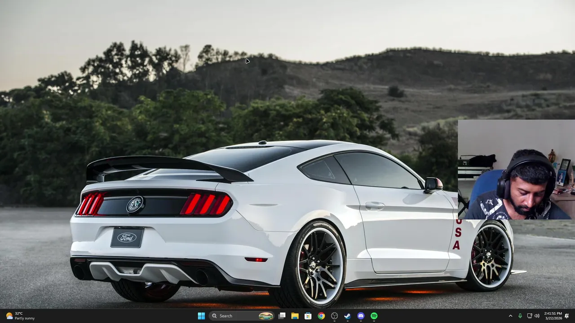Open the notification bell in the tray
The image size is (575, 323).
coord(567,316)
